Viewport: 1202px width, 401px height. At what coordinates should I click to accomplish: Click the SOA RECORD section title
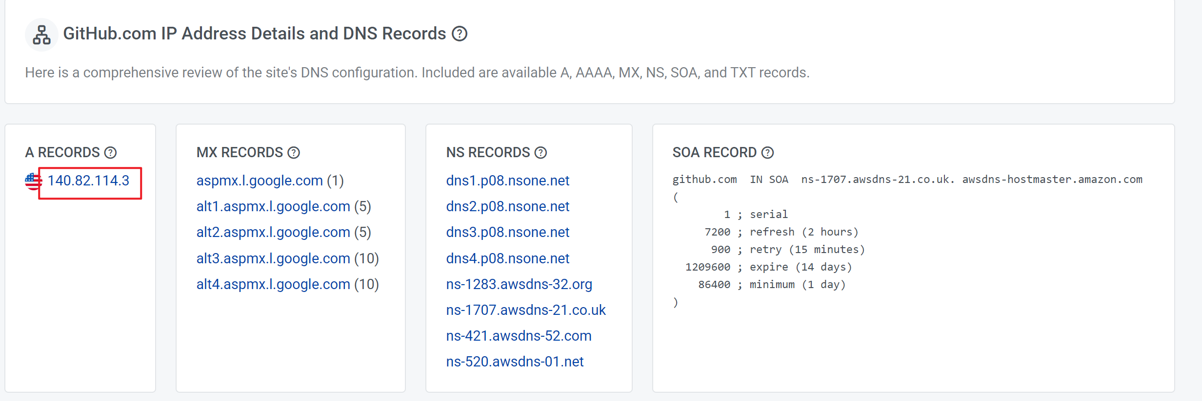(x=714, y=153)
